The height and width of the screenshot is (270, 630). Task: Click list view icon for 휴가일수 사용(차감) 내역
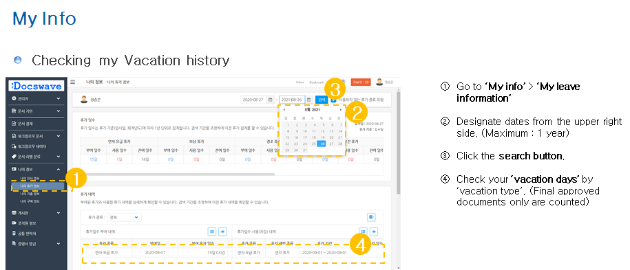[364, 232]
